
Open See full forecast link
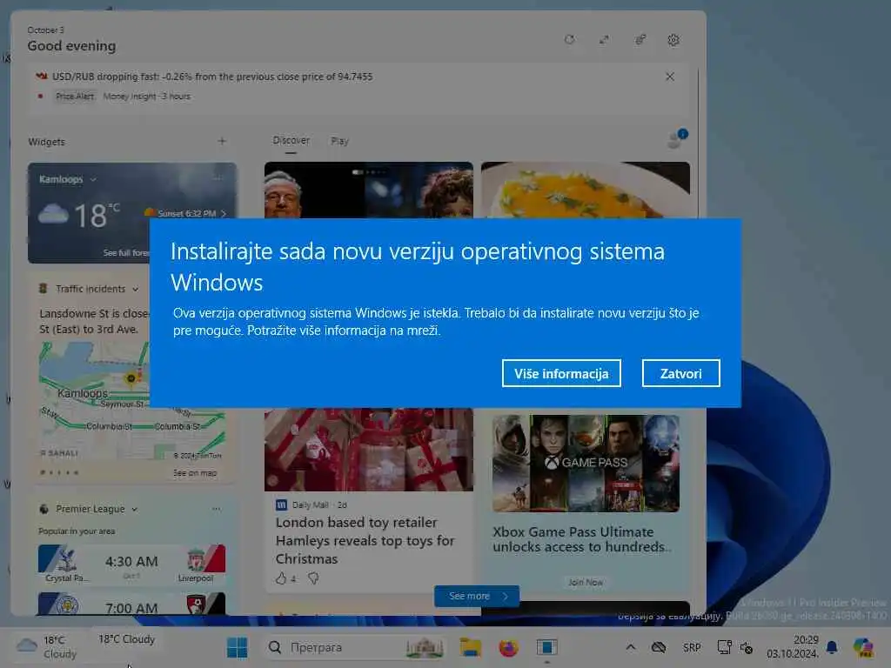click(125, 253)
